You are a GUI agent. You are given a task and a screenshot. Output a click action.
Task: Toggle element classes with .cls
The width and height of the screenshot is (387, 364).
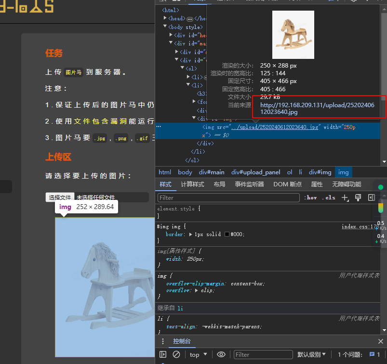pyautogui.click(x=329, y=197)
